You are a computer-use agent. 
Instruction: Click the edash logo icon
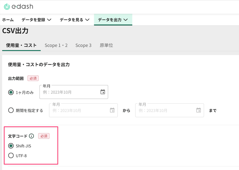click(6, 7)
